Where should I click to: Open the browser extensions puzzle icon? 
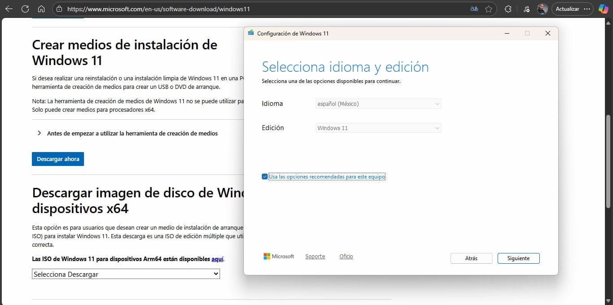[508, 9]
